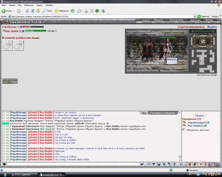This screenshot has width=222, height=177.
Task: Open the Справка menu
Action: point(49,5)
